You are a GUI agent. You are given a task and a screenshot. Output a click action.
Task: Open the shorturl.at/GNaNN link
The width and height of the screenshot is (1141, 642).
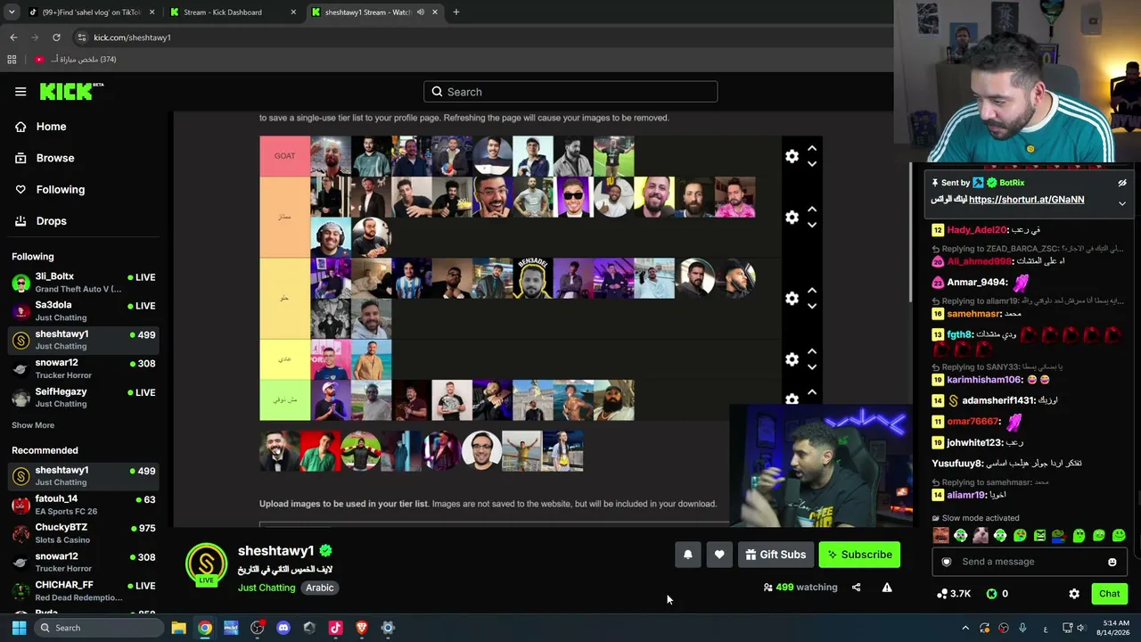pos(1026,200)
